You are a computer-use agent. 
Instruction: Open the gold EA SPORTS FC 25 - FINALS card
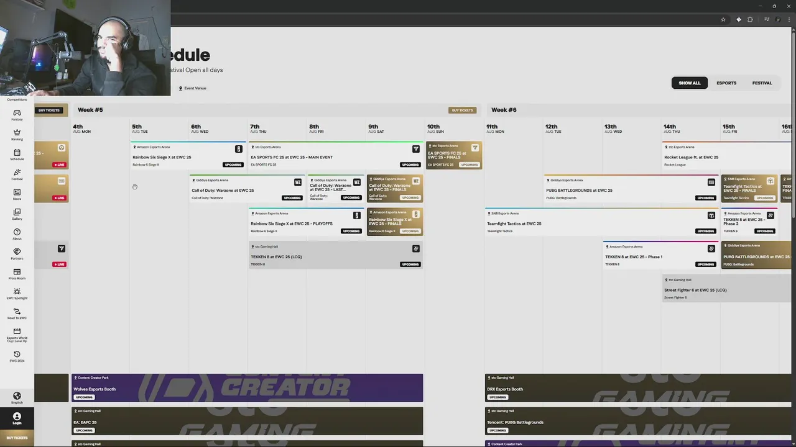[x=454, y=156]
